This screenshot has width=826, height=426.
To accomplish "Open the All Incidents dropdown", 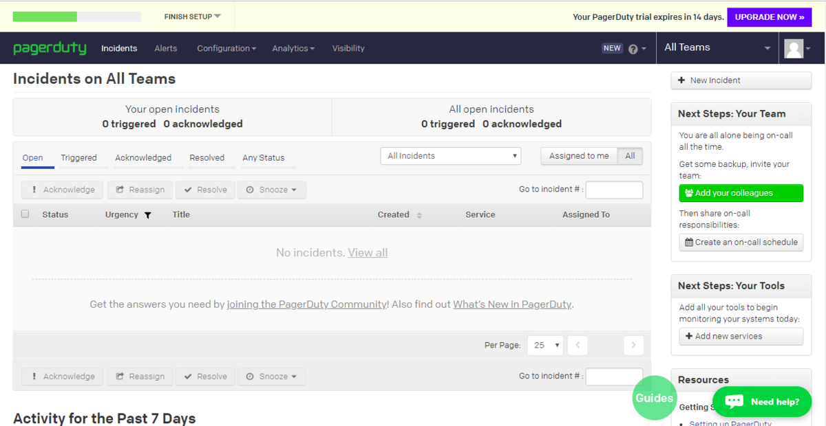I will pos(451,156).
